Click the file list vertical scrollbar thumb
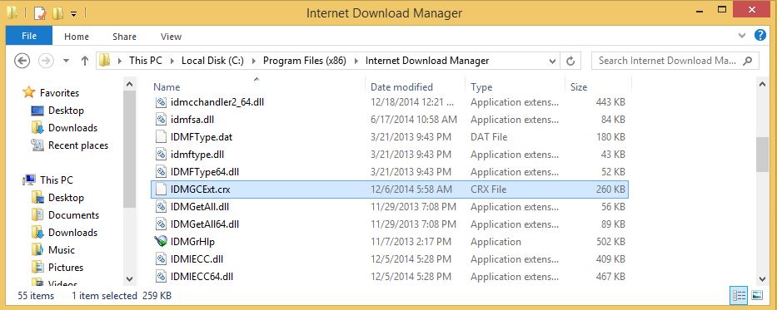Image resolution: width=777 pixels, height=310 pixels. point(762,155)
